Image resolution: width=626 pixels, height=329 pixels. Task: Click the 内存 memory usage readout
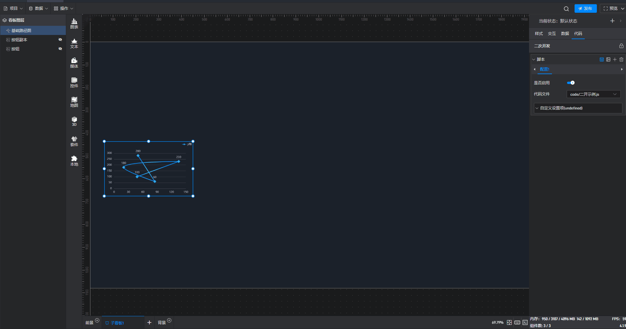564,319
